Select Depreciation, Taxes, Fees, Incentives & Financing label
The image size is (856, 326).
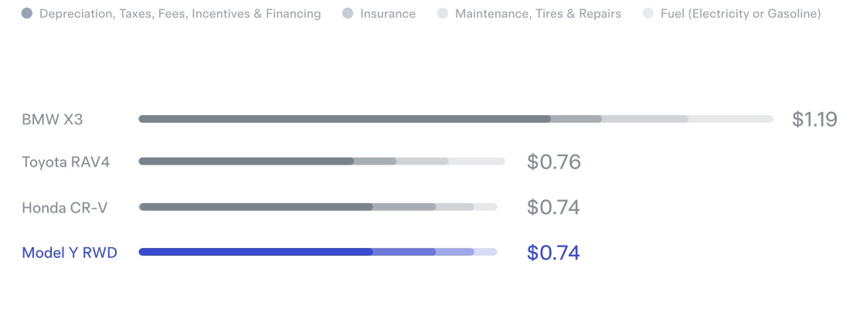click(180, 14)
